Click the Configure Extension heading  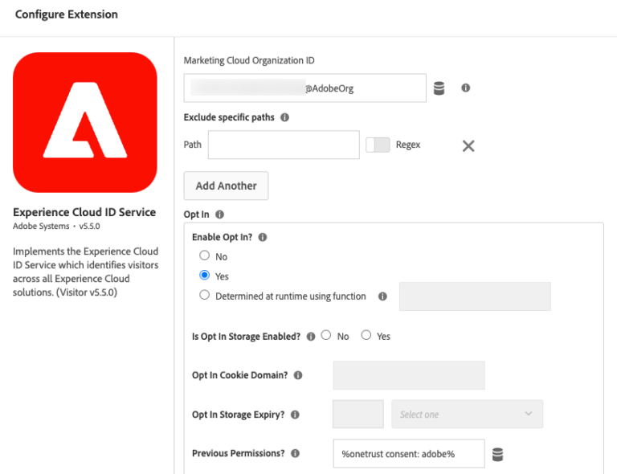click(67, 14)
